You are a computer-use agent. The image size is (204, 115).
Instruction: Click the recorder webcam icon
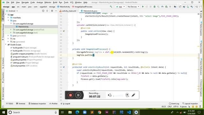tap(127, 95)
